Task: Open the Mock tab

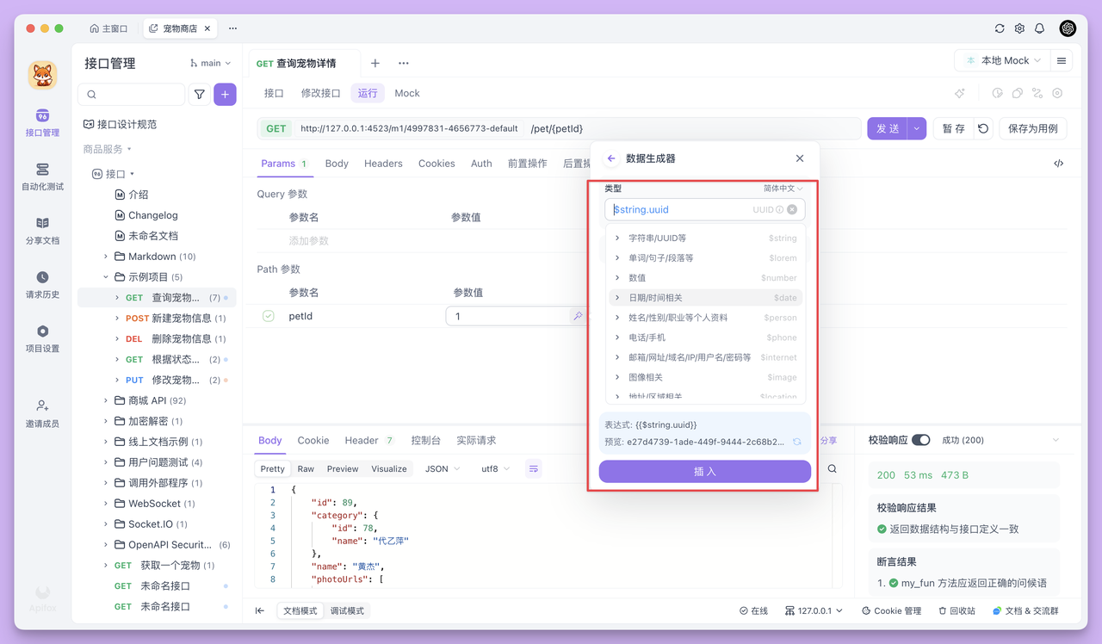Action: (407, 93)
